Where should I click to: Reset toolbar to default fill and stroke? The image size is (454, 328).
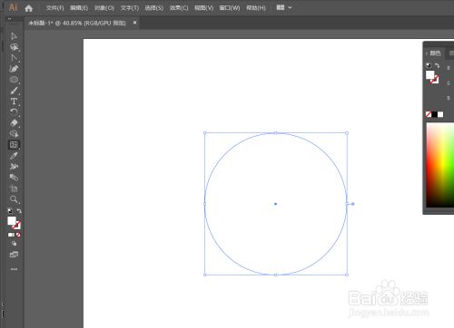[10, 211]
